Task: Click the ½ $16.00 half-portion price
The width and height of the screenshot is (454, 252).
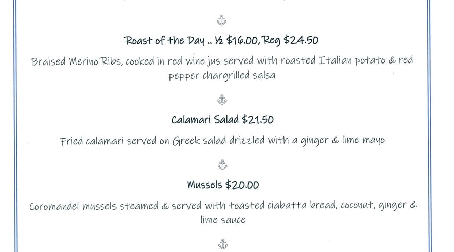Action: coord(236,40)
